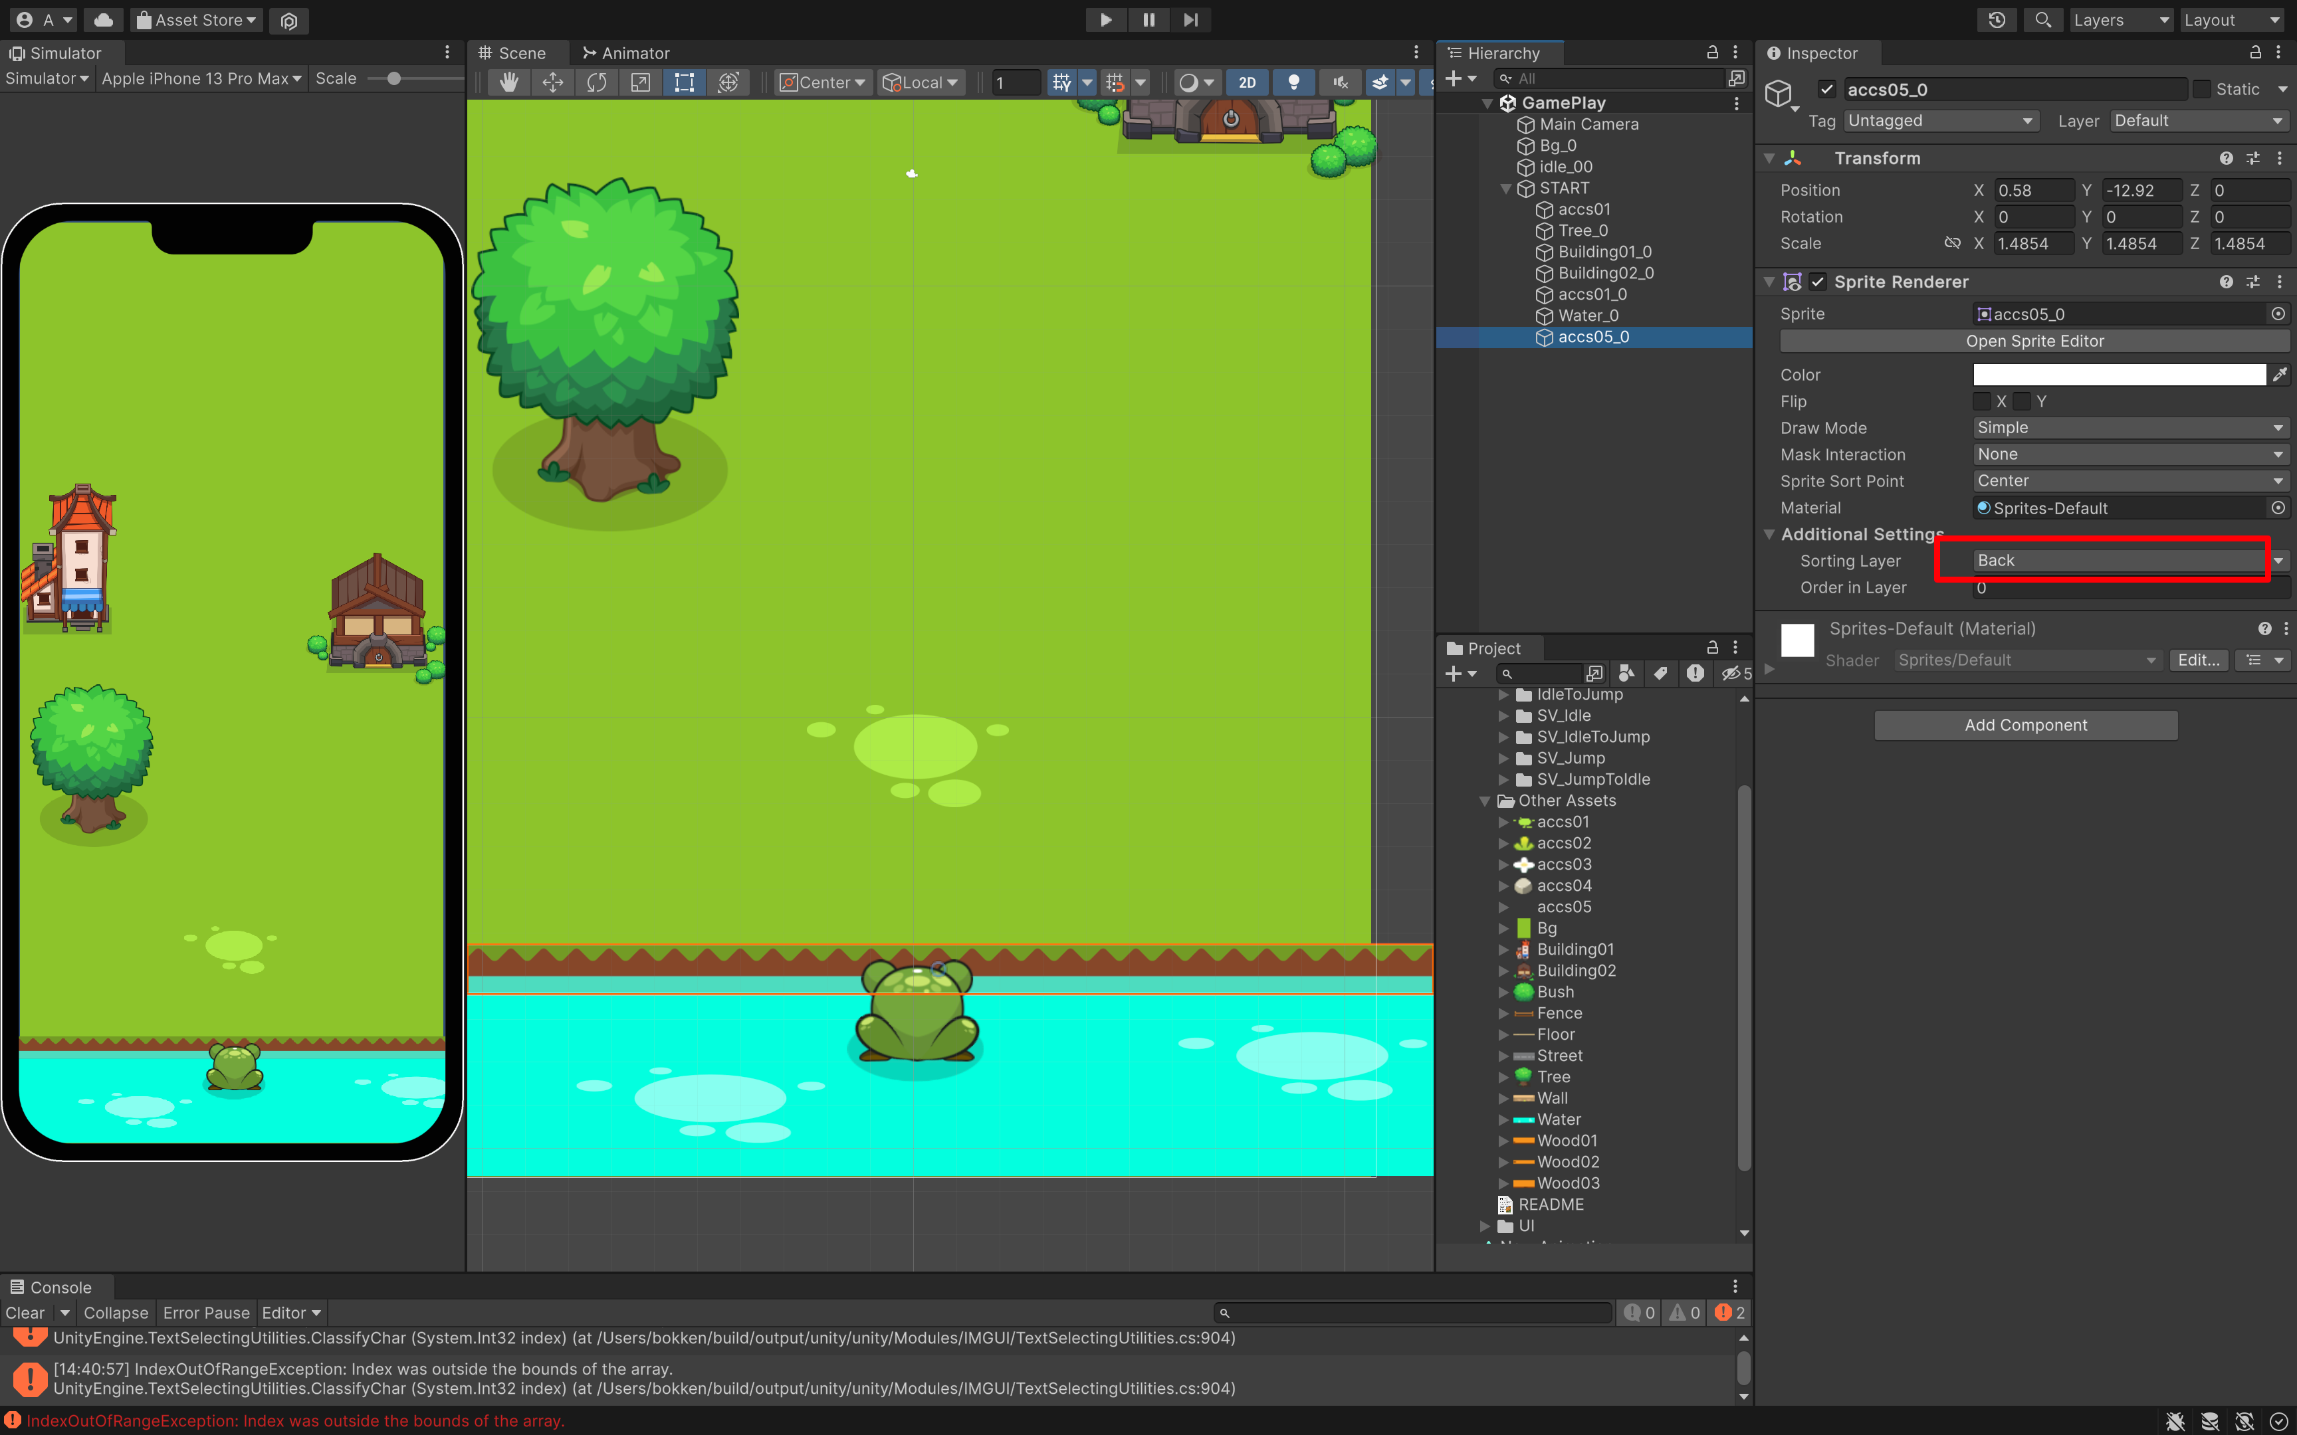2297x1435 pixels.
Task: Toggle accs05_0 object active checkbox
Action: pyautogui.click(x=1826, y=89)
